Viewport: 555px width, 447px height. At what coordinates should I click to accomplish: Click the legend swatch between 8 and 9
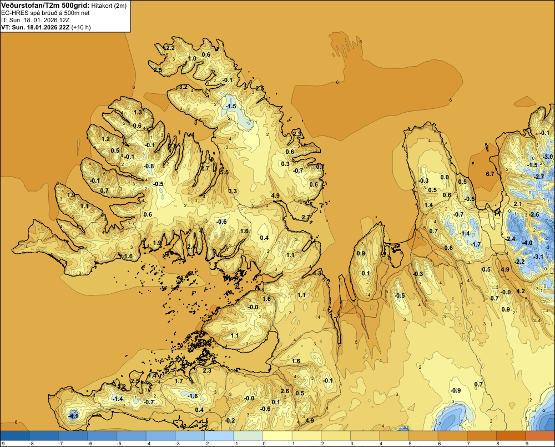pos(511,435)
